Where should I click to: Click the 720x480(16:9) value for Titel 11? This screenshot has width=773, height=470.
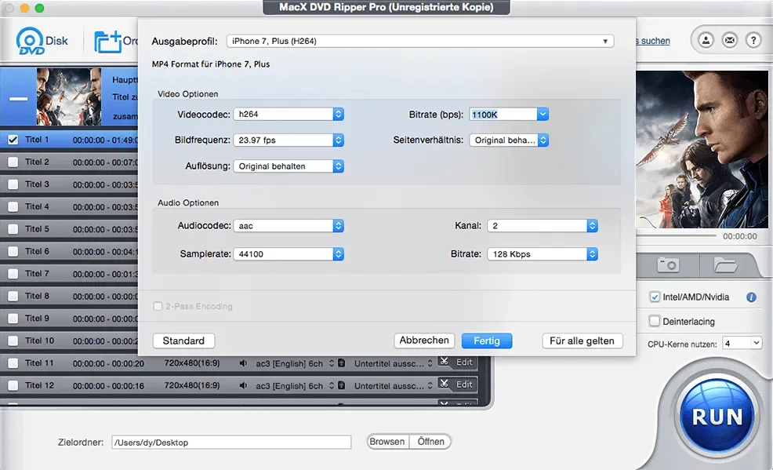pyautogui.click(x=192, y=363)
